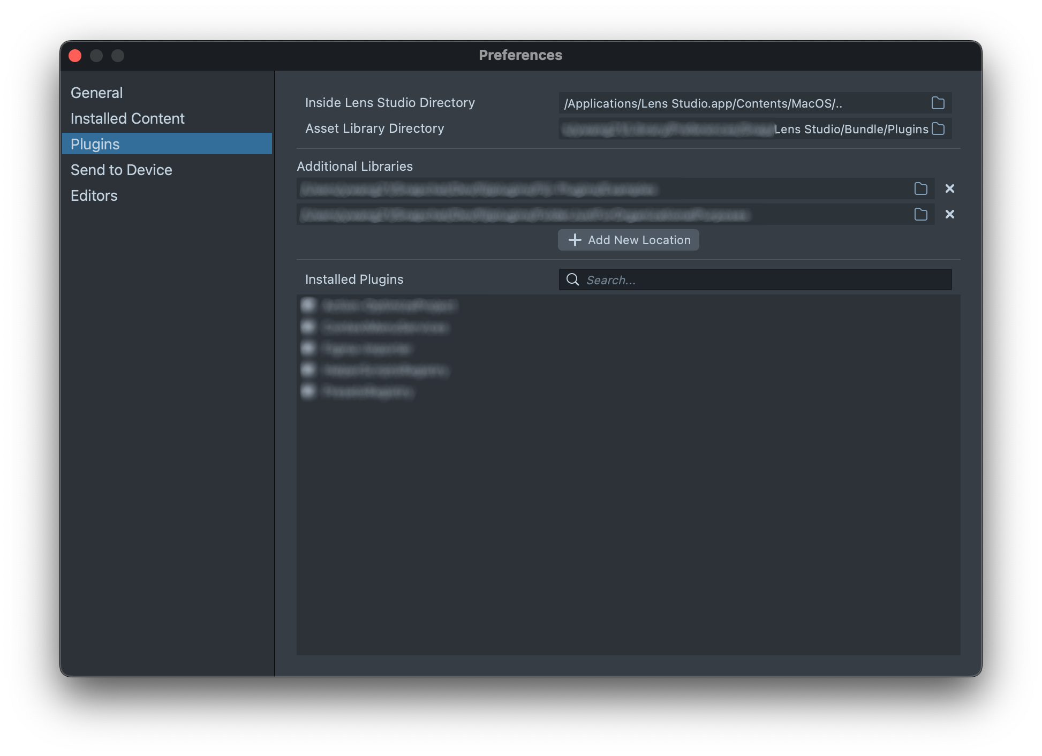1042x756 pixels.
Task: Remove the first additional library path
Action: [x=949, y=188]
